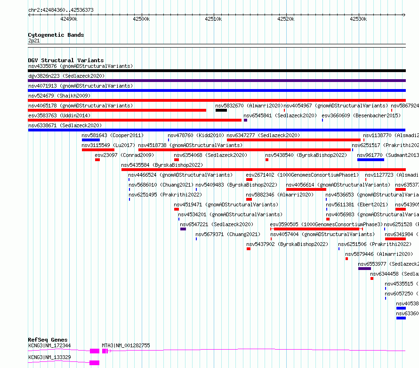
Task: Click the nsv4071913 blue variant bar
Action: [x=217, y=90]
